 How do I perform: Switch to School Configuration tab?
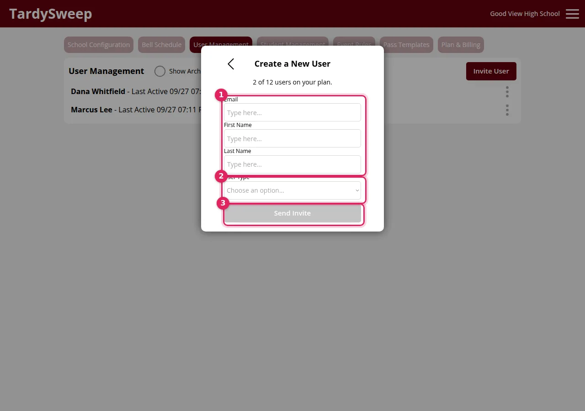point(99,45)
